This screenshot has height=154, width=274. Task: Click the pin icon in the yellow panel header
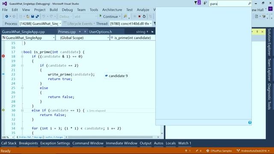(x=257, y=32)
